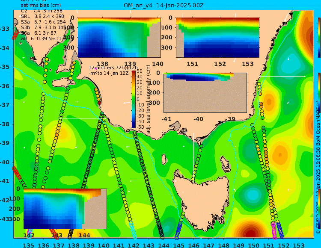Image resolution: width=321 pixels, height=248 pixels.
Task: Click the Tasmania landmass on the map
Action: 202,201
